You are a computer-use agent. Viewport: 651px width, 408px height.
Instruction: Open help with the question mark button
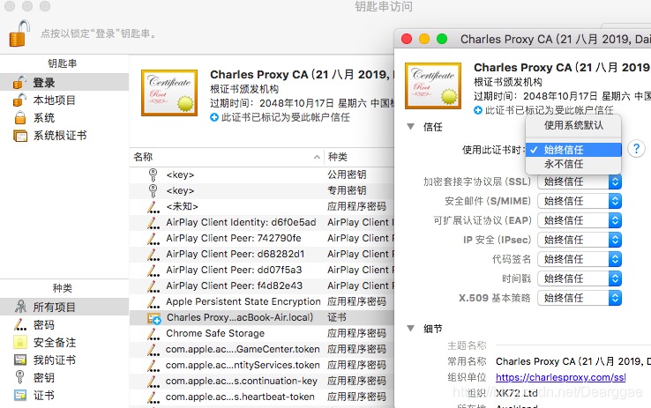pos(636,148)
